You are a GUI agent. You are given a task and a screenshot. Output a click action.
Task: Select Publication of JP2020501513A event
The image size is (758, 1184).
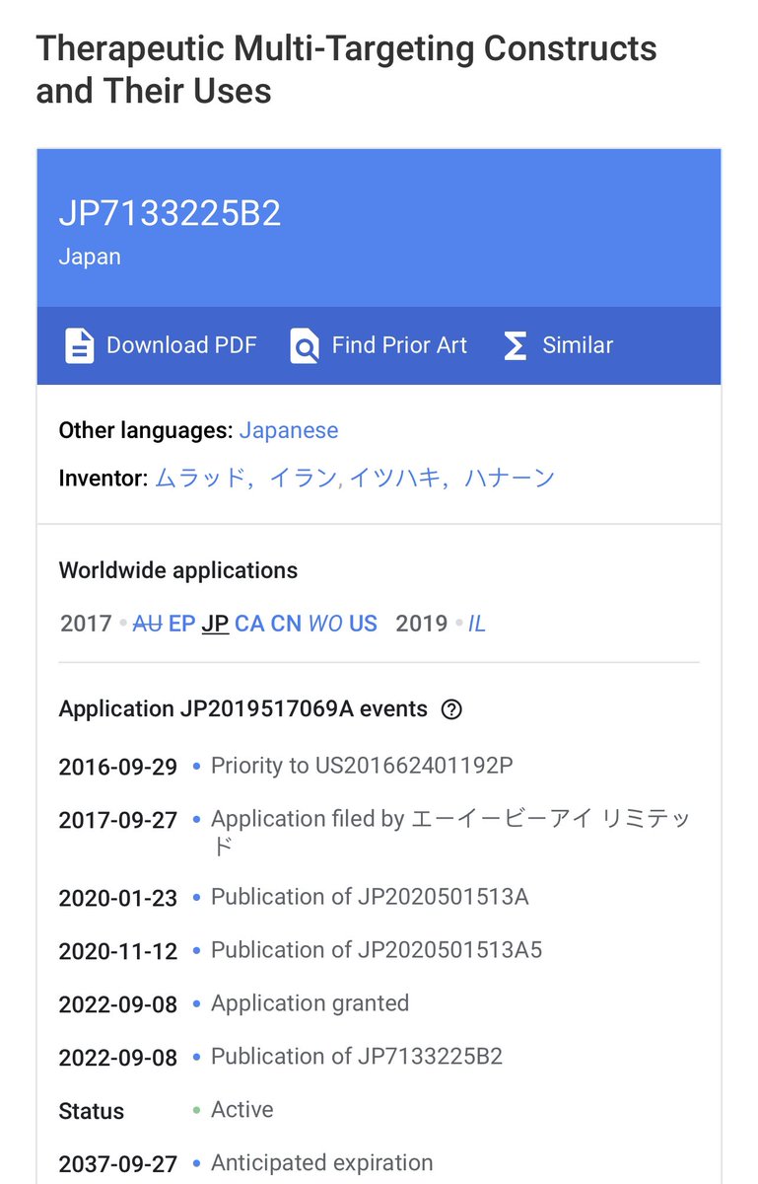coord(370,897)
